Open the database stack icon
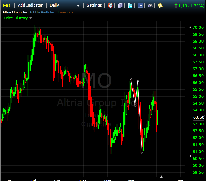Screen dimensions: 206x181 120,6
